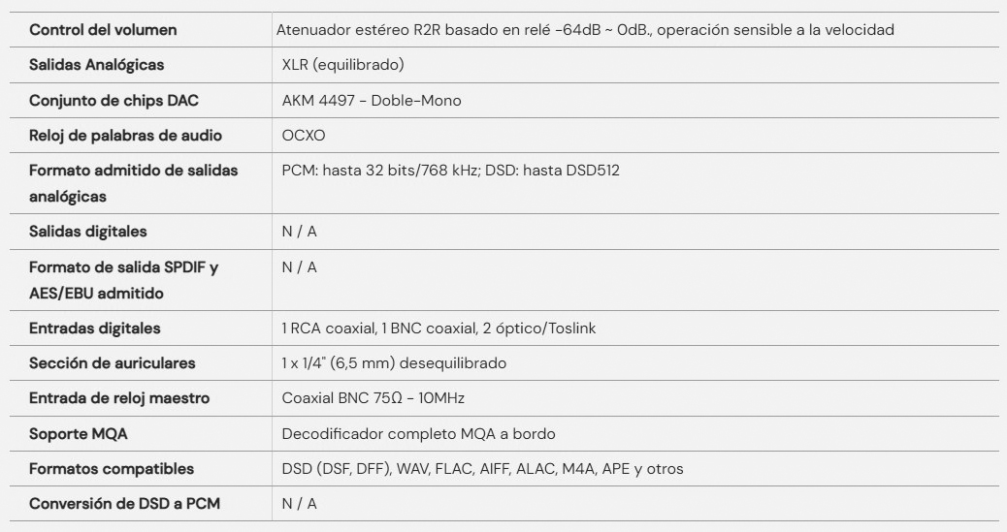Image resolution: width=1007 pixels, height=532 pixels.
Task: Click 'Decodificador completo MQA a bordo' text
Action: pyautogui.click(x=419, y=434)
